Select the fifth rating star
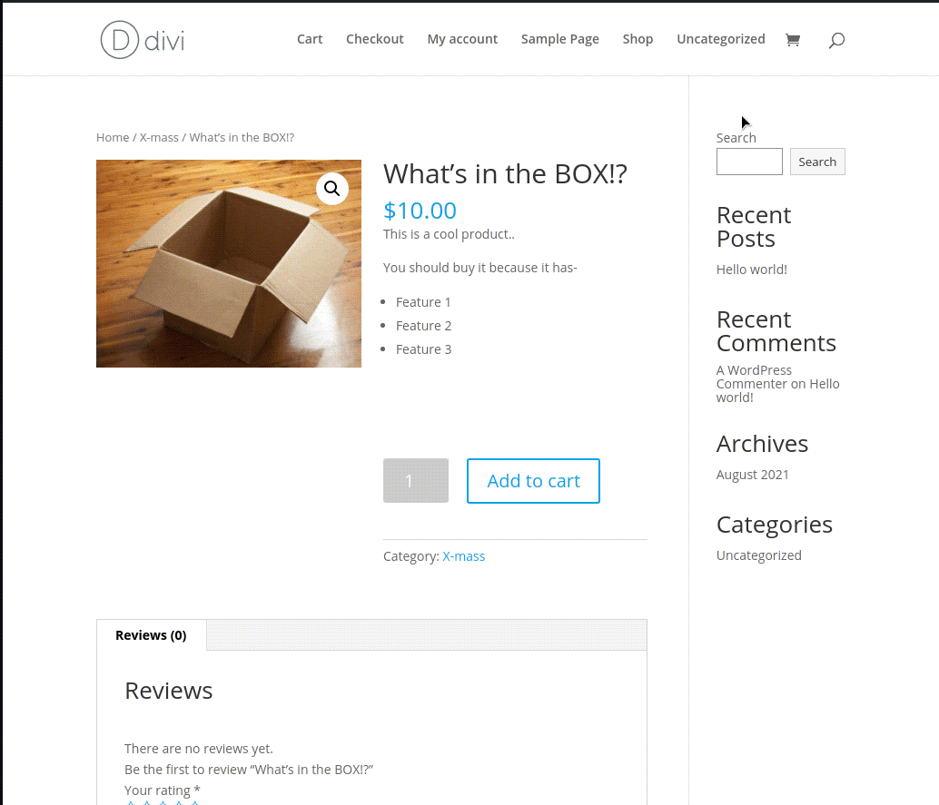The image size is (939, 805). pos(194,801)
